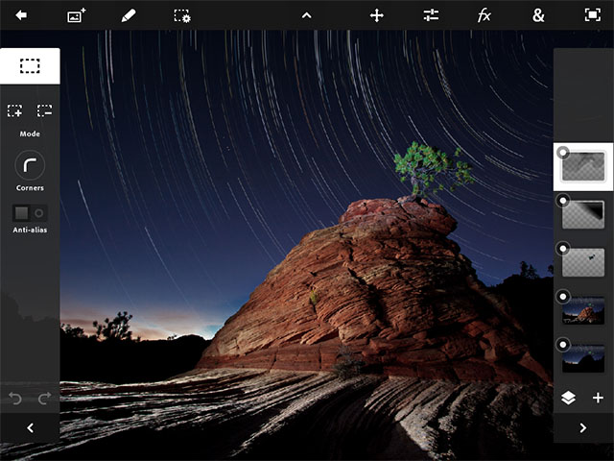The width and height of the screenshot is (614, 461).
Task: Select the rectangular marquee tool
Action: pos(30,66)
